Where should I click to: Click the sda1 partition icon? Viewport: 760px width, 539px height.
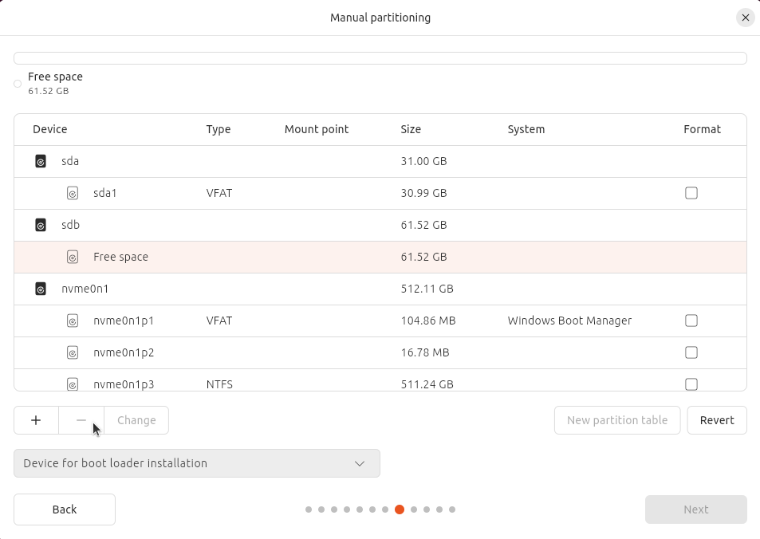pos(73,193)
